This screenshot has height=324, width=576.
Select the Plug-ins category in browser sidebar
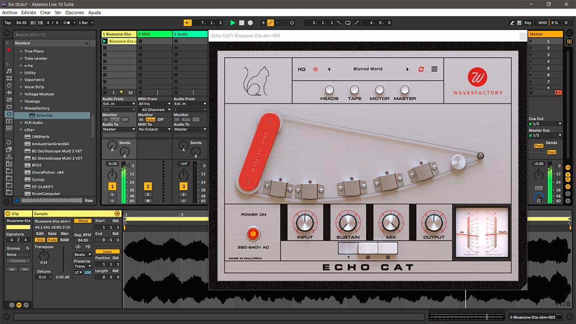click(x=9, y=114)
